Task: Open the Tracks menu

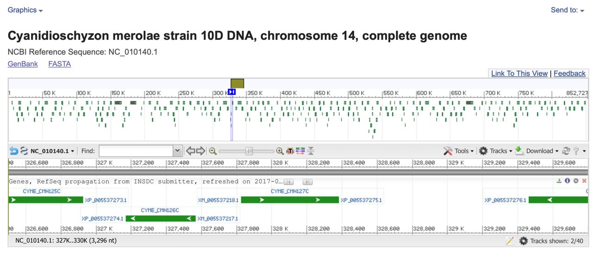Action: [495, 151]
